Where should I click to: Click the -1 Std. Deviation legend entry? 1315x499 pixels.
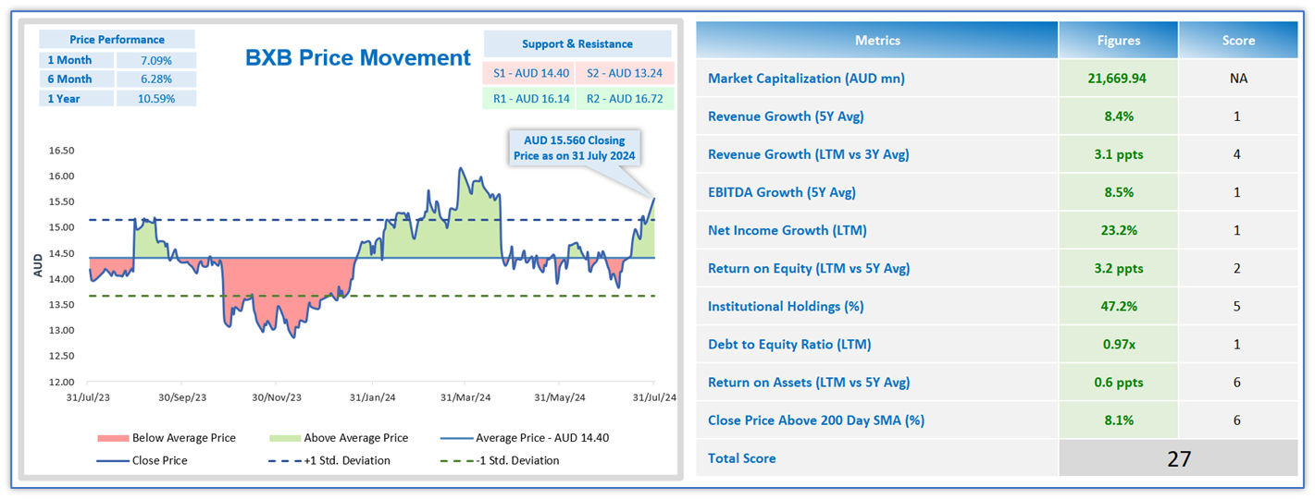499,460
